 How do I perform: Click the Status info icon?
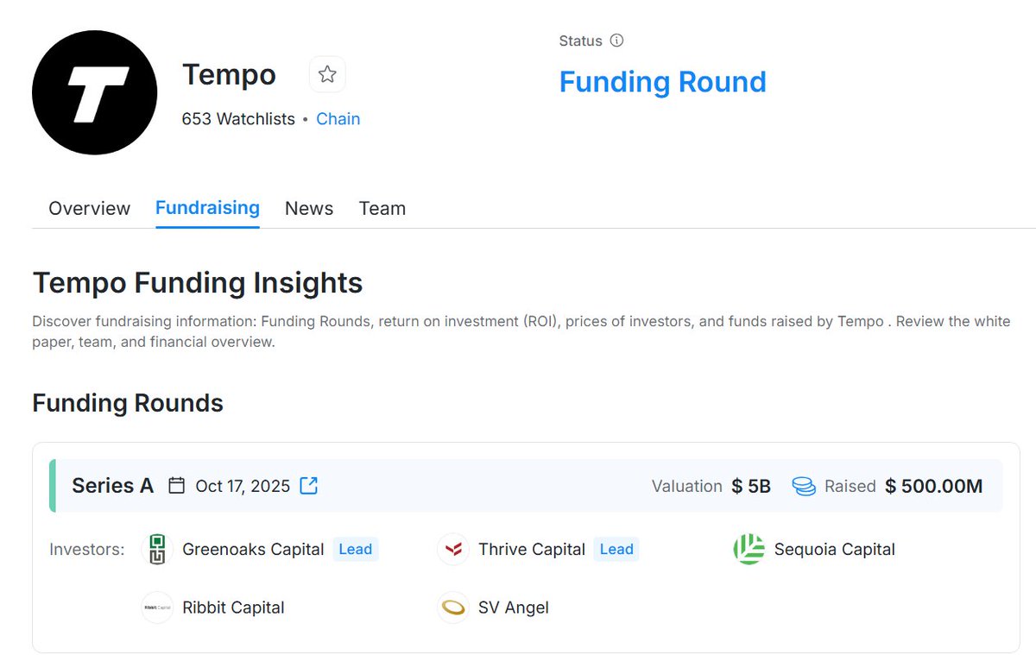coord(616,41)
